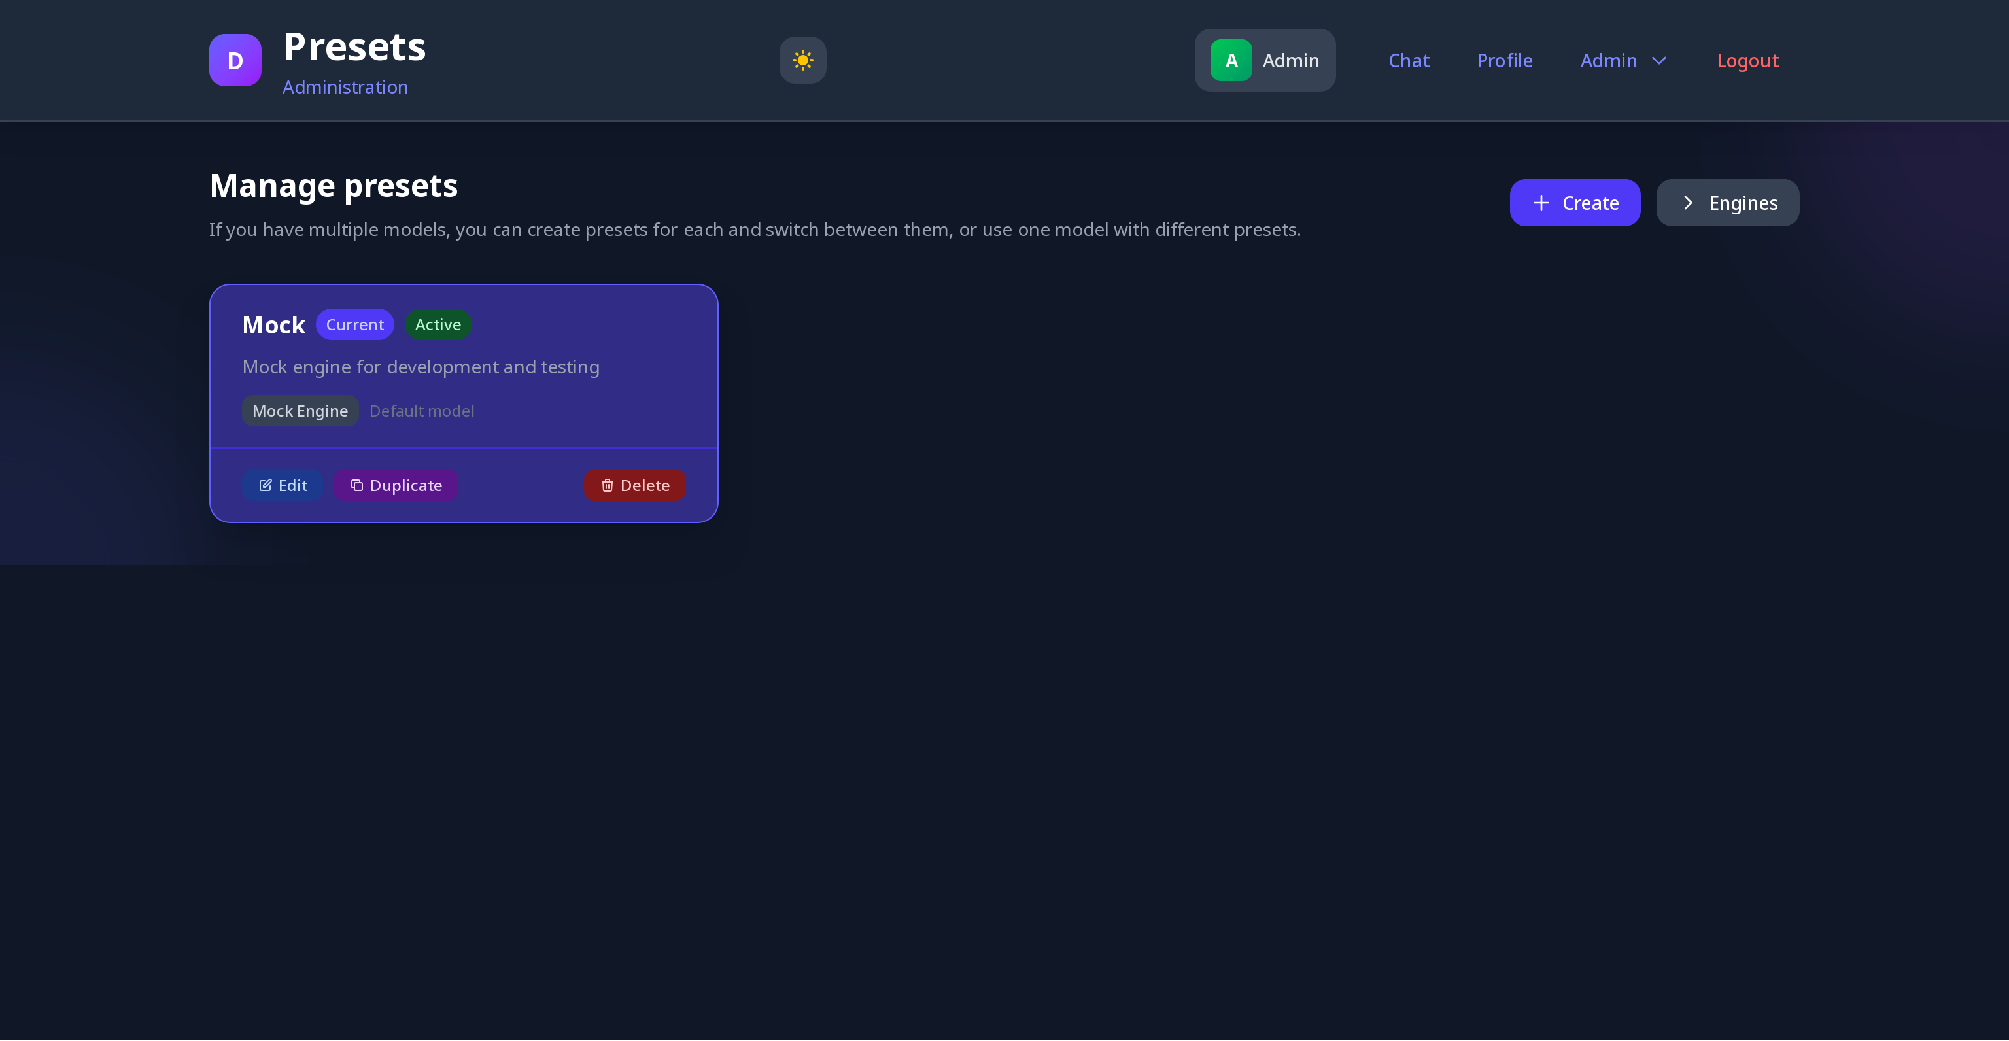
Task: Click the Mock Engine tag
Action: coord(300,411)
